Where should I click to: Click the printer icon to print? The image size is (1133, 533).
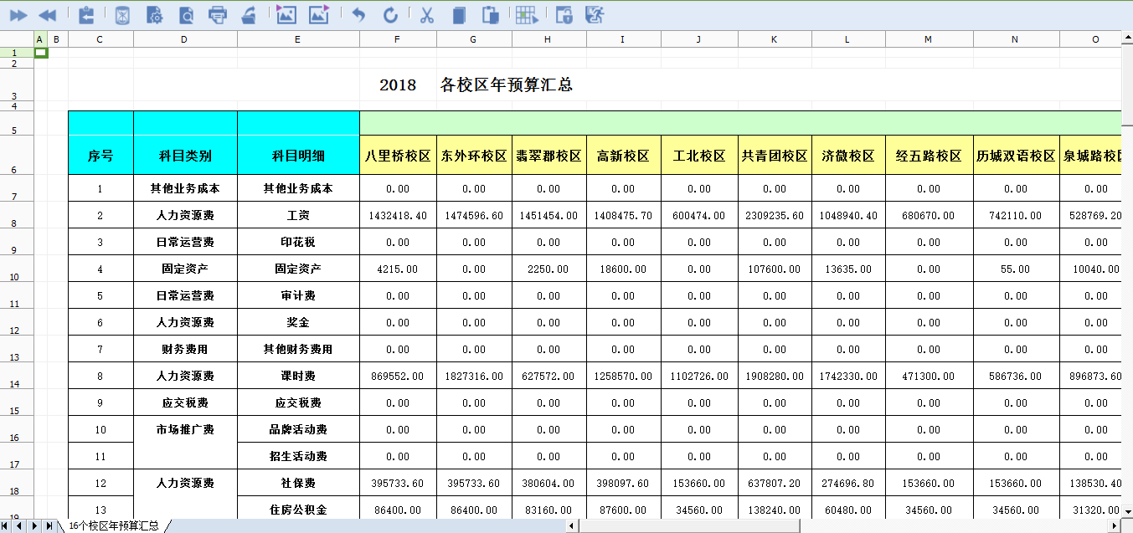(x=217, y=14)
